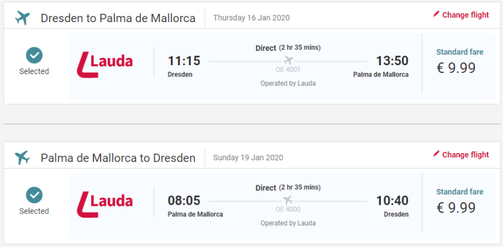Toggle the Selected checkmark on the outbound flight

[34, 56]
